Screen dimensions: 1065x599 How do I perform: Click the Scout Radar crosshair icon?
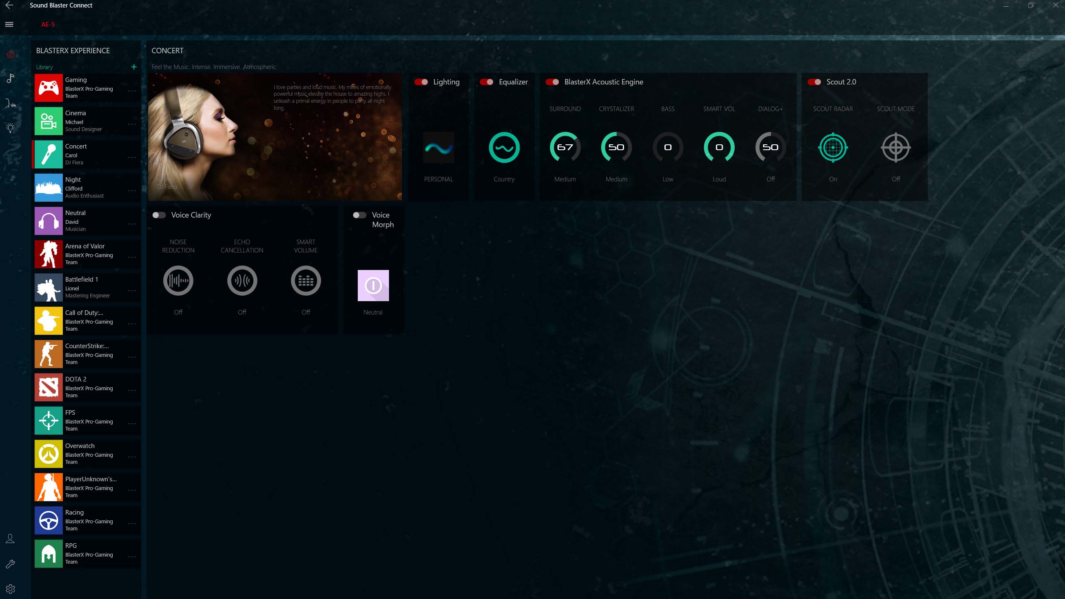[x=833, y=148]
